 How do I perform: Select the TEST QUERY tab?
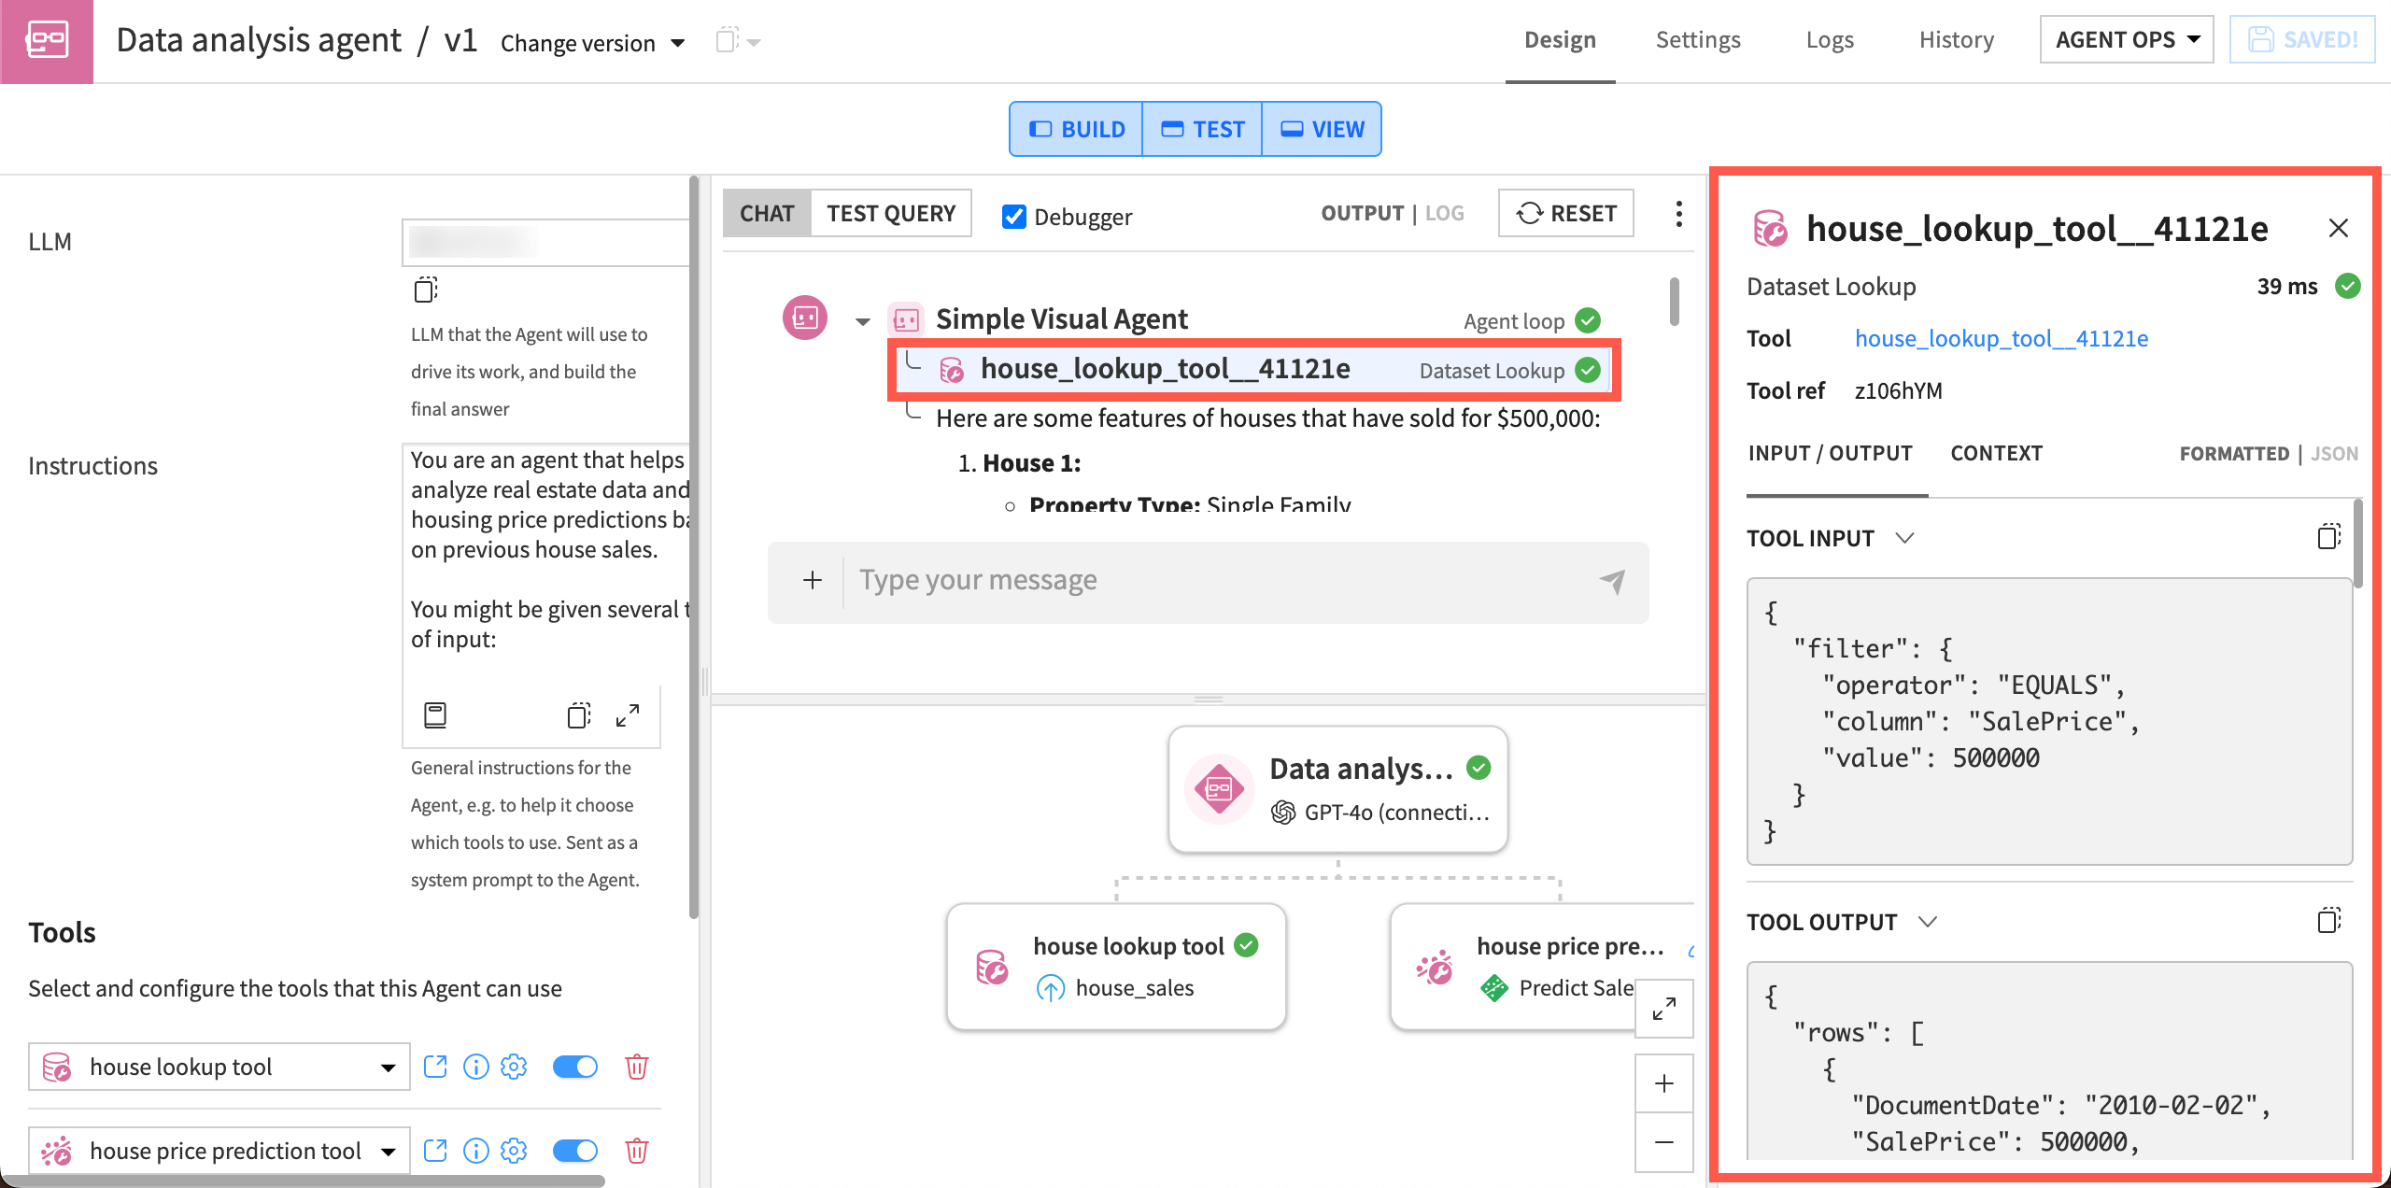tap(891, 214)
